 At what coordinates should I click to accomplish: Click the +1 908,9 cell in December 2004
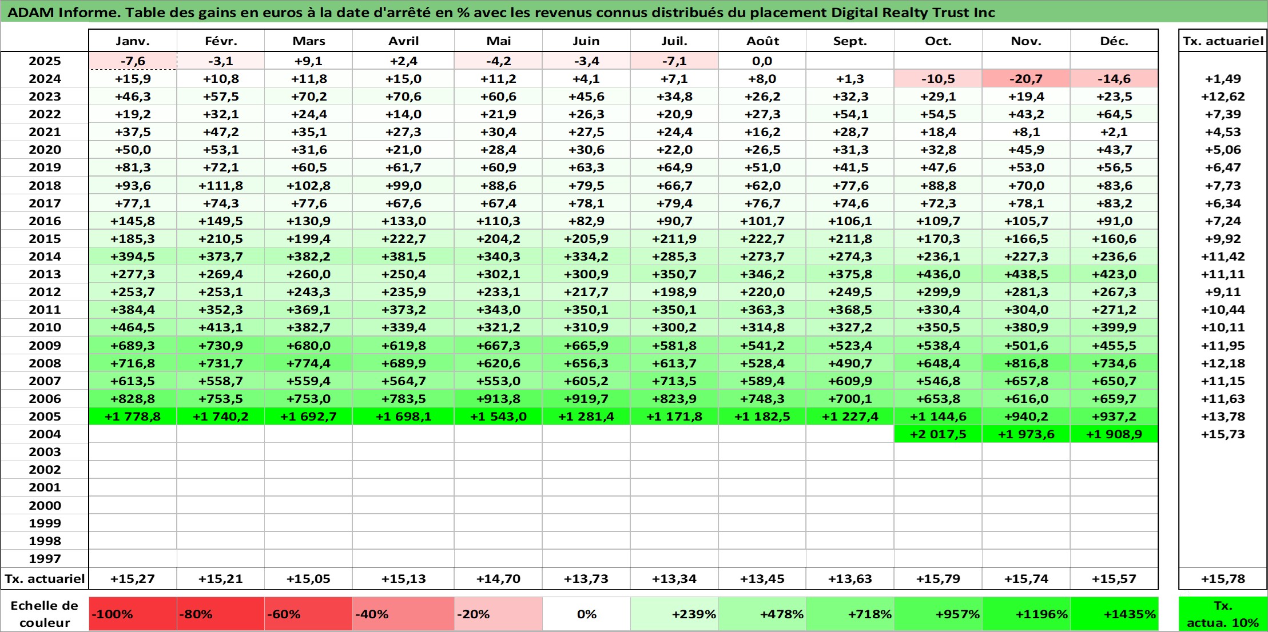tap(1114, 434)
